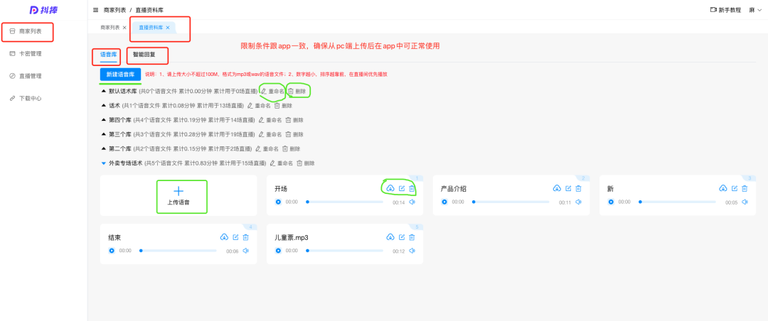Play the 结束 audio clip
Viewport: 768px width, 321px height.
(x=112, y=251)
